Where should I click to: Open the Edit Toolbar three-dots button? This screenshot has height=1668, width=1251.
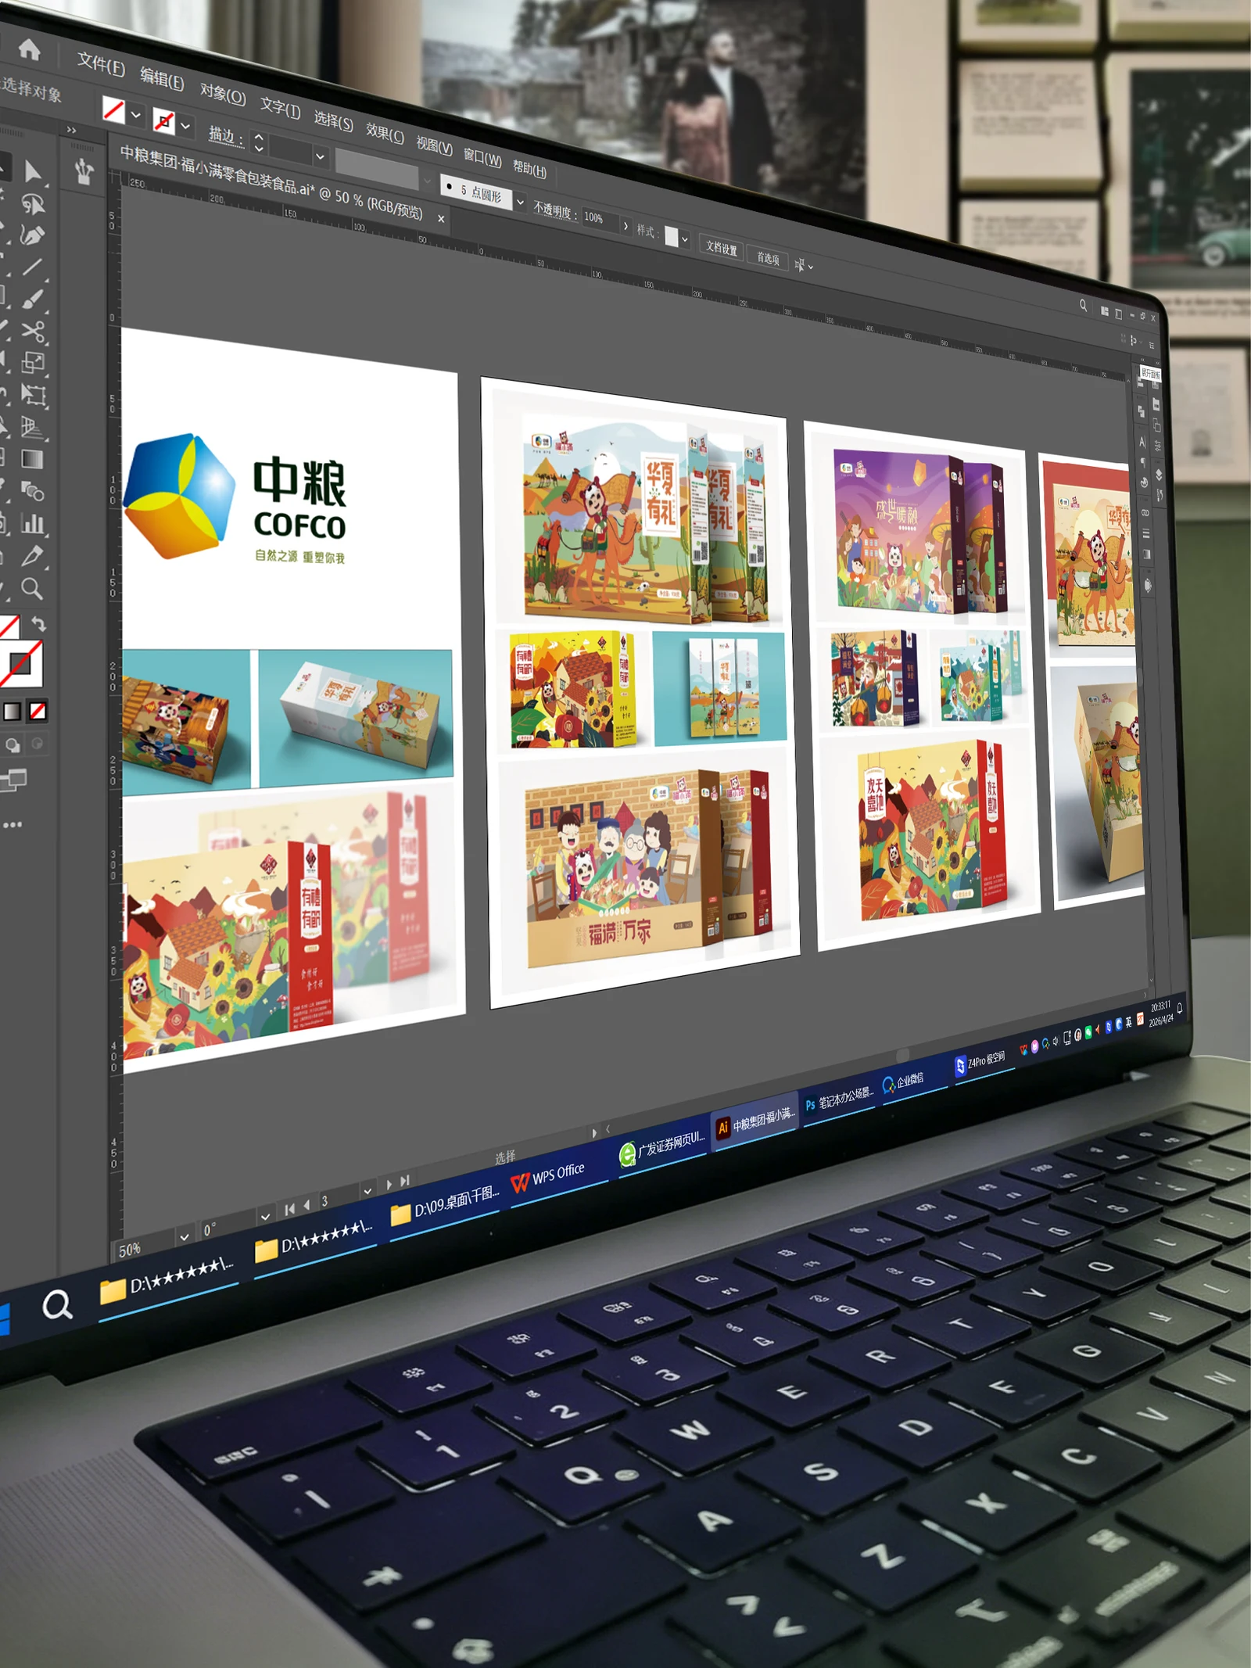13,824
